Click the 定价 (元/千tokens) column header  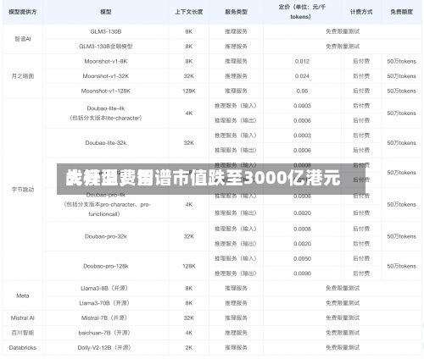point(302,12)
